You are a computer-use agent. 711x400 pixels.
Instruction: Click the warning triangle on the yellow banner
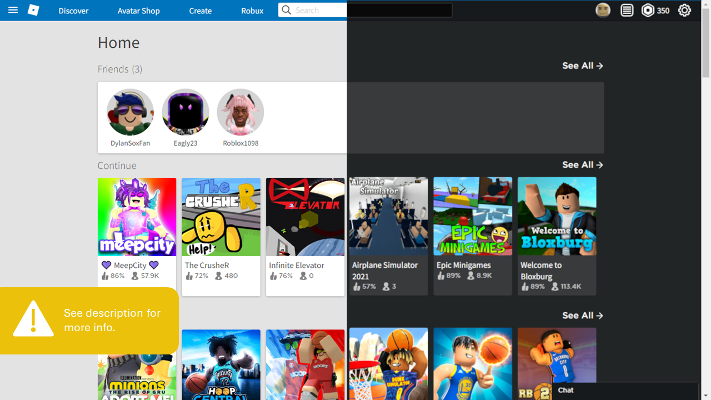[33, 321]
